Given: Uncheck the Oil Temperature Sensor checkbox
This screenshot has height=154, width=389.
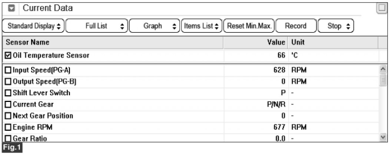Looking at the screenshot, I should pyautogui.click(x=8, y=55).
